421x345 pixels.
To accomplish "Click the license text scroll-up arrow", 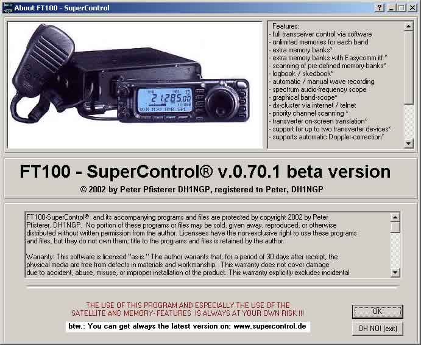I will [x=395, y=217].
